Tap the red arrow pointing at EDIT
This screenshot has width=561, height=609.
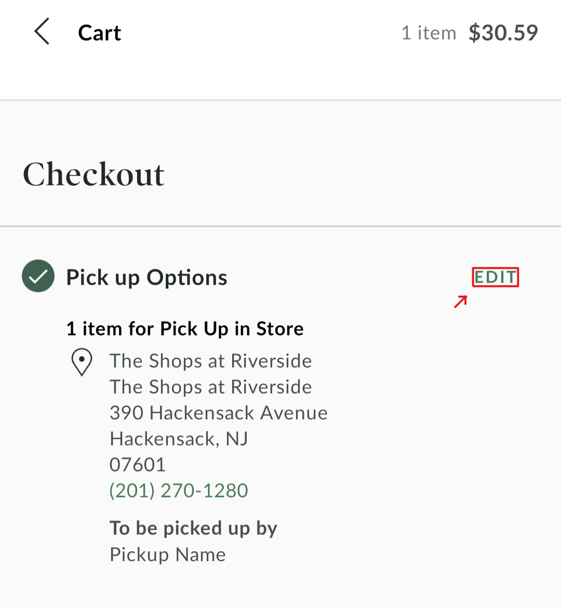(461, 302)
